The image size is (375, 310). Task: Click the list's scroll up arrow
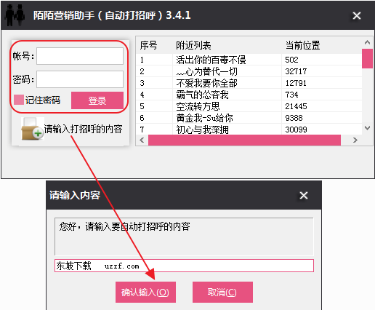[x=367, y=42]
